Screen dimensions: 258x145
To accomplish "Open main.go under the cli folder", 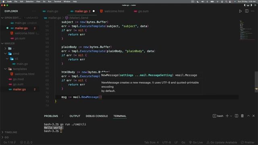I will [x=20, y=64].
